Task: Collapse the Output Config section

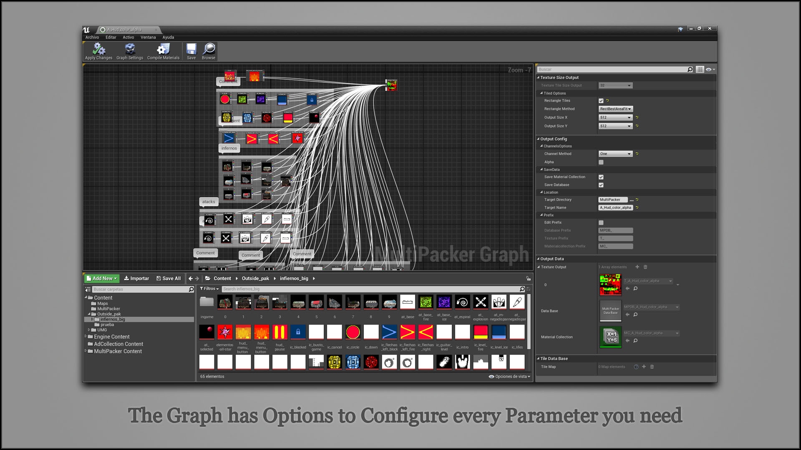Action: coord(539,139)
